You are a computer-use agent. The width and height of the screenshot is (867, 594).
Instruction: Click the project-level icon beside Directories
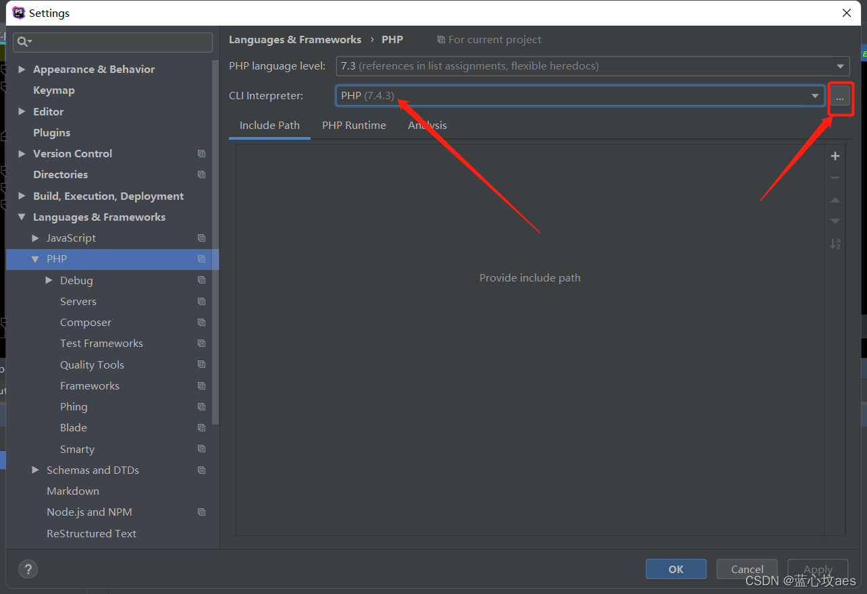tap(201, 175)
